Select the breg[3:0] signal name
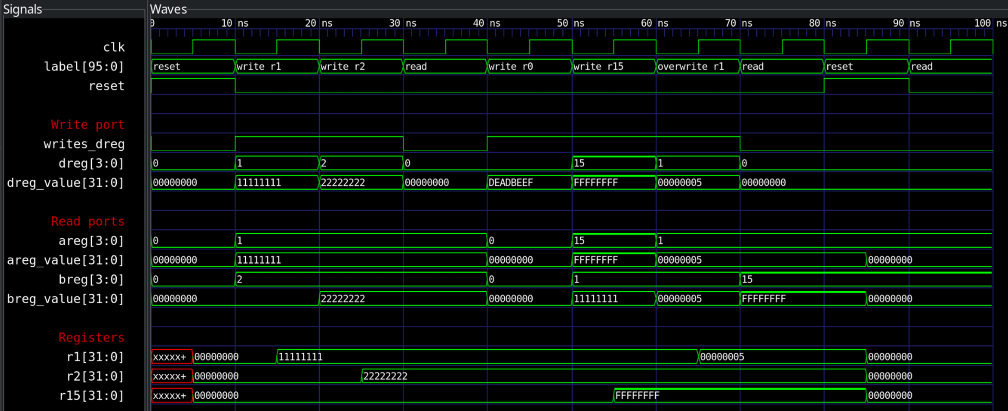This screenshot has width=1008, height=411. coord(92,279)
